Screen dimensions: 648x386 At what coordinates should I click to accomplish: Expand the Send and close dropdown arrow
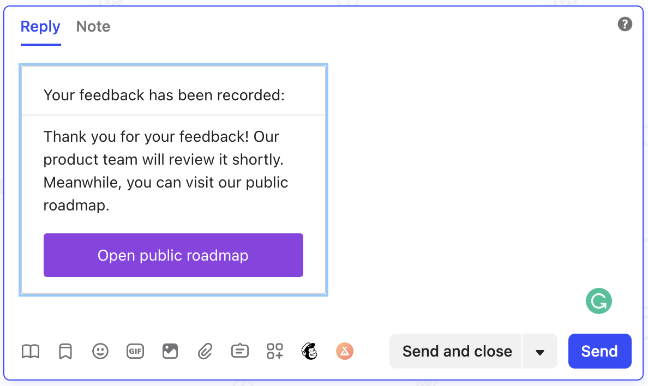pyautogui.click(x=539, y=351)
